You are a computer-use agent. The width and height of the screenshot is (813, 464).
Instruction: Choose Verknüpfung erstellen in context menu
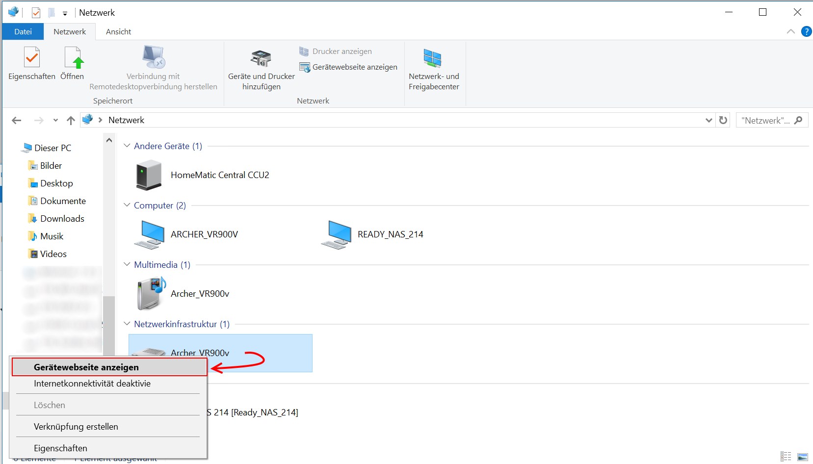point(108,427)
